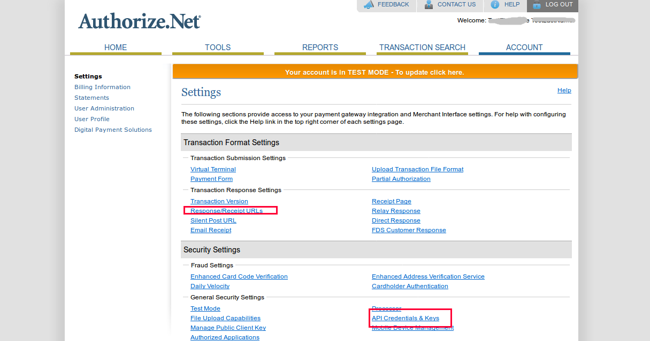Open User Profile in the sidebar

click(x=92, y=119)
